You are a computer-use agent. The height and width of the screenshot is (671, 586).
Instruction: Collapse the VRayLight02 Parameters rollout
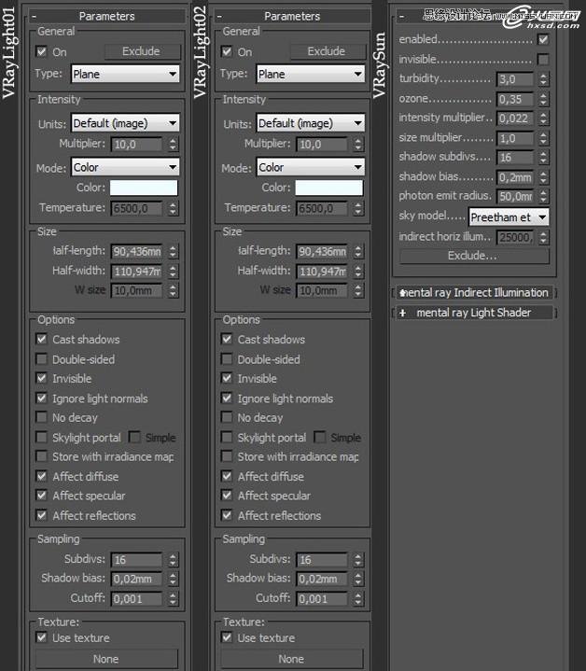[x=292, y=16]
